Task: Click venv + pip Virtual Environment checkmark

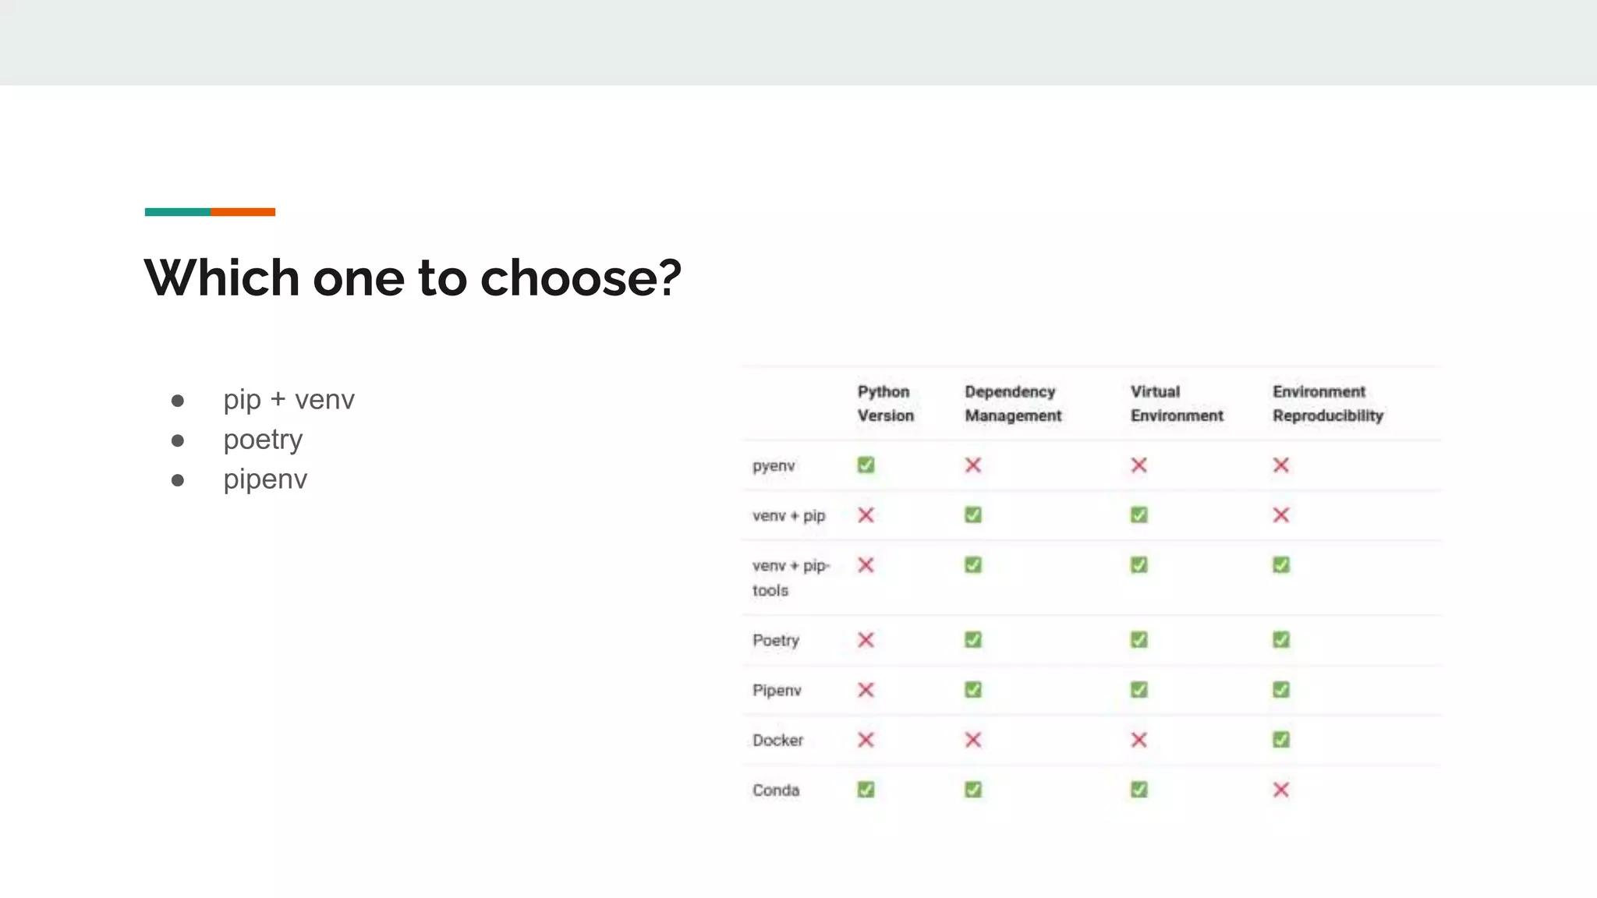Action: (x=1138, y=515)
